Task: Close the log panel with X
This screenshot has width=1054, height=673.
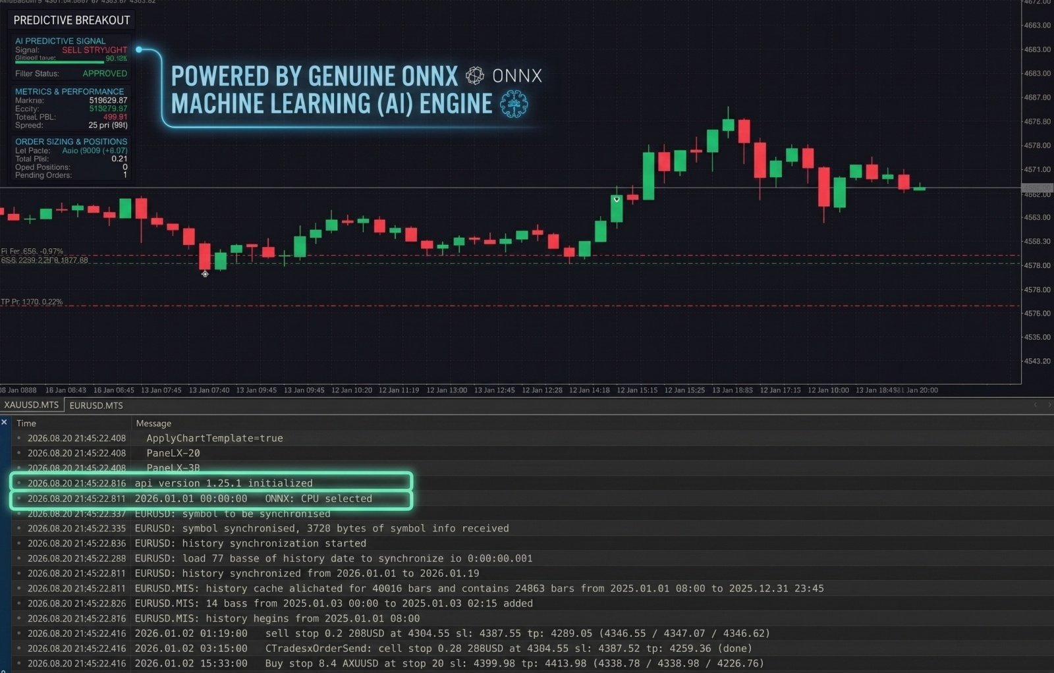Action: (x=5, y=422)
